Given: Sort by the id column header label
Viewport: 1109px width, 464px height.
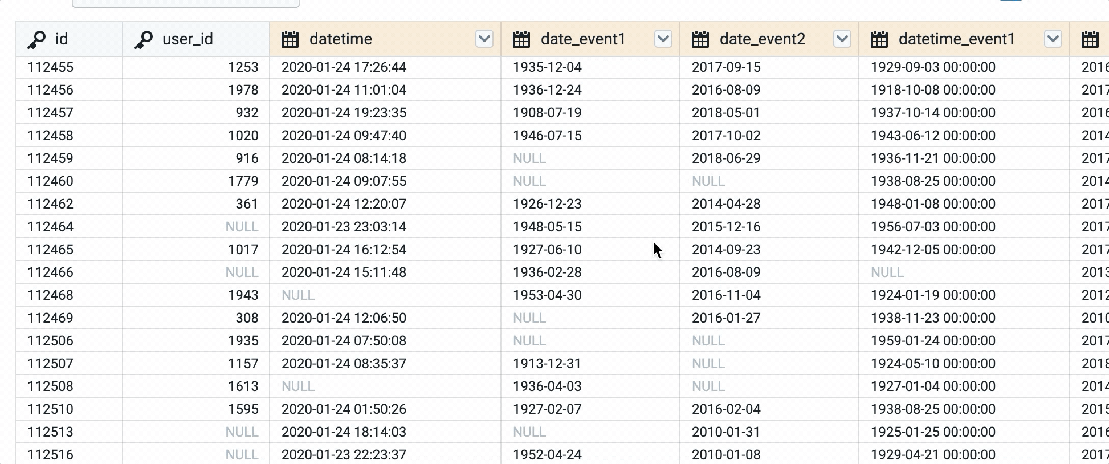Looking at the screenshot, I should pos(62,39).
